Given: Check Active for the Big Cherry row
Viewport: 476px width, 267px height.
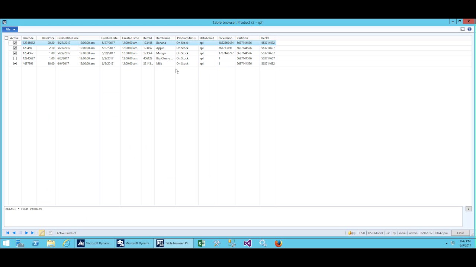Looking at the screenshot, I should pyautogui.click(x=15, y=59).
